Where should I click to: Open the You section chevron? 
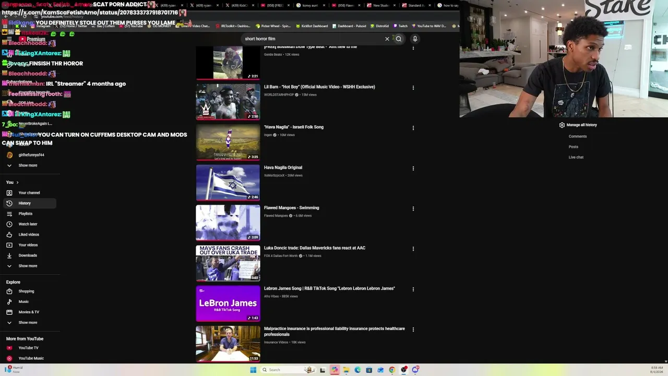(x=17, y=182)
